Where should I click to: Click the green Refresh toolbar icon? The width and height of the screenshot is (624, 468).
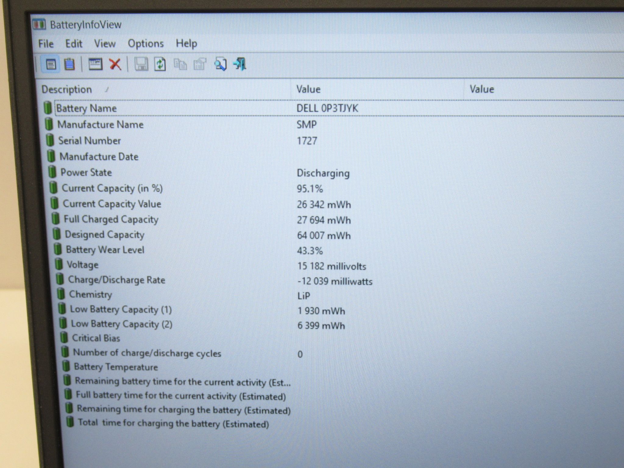coord(160,64)
